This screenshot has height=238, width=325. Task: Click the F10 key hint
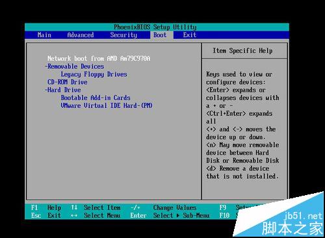[x=224, y=215]
